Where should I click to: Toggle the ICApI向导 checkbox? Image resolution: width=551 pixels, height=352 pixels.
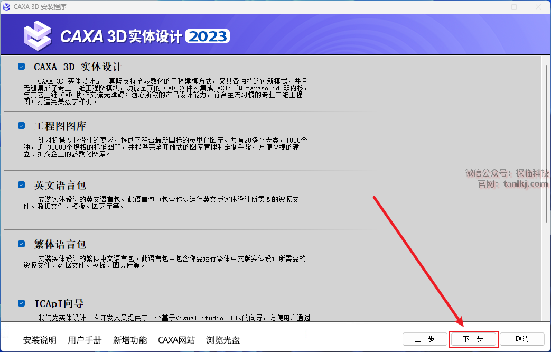pos(22,303)
